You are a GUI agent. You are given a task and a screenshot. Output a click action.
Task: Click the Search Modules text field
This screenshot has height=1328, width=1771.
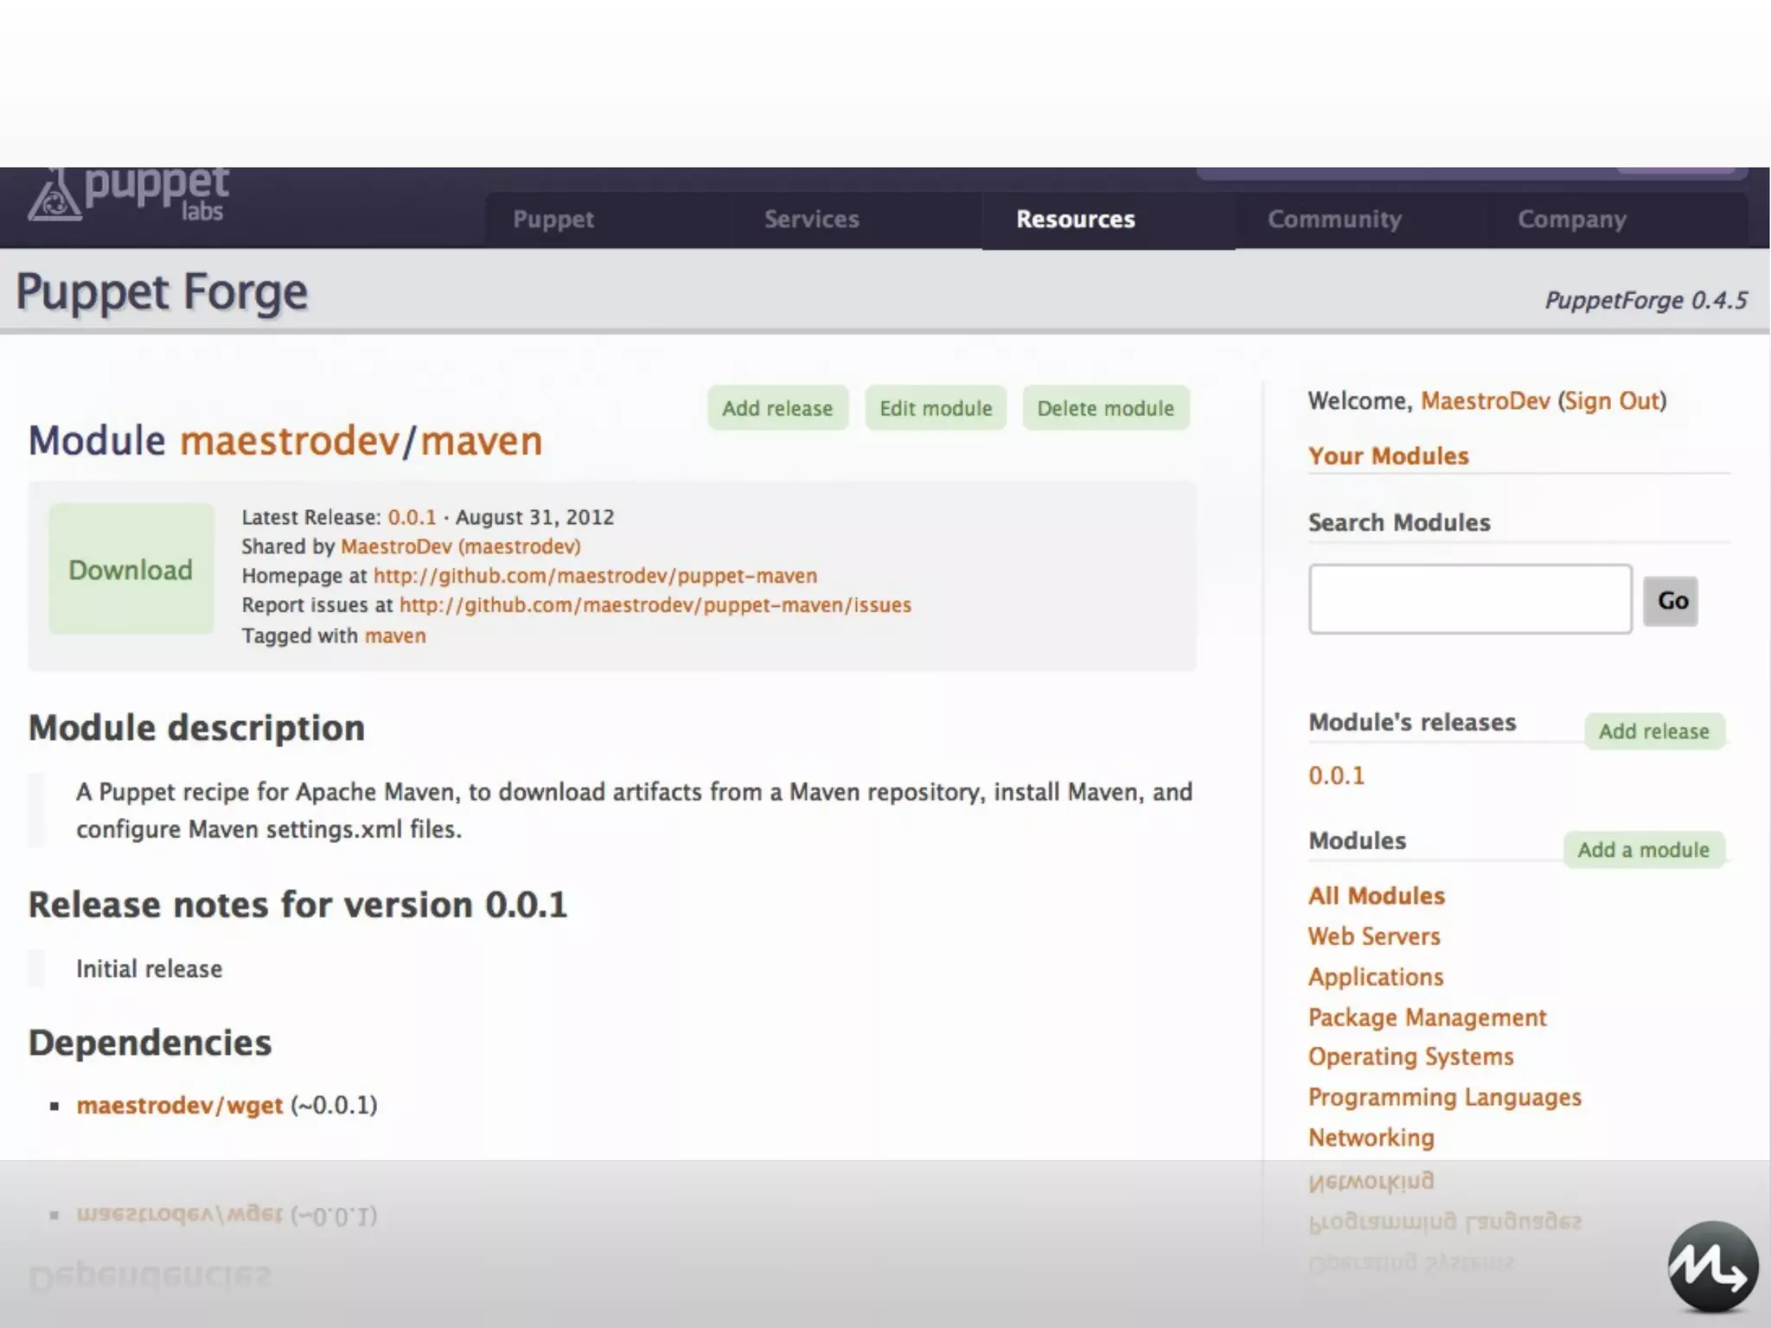click(x=1469, y=599)
